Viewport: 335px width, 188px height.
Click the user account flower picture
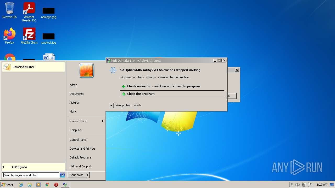(x=86, y=70)
